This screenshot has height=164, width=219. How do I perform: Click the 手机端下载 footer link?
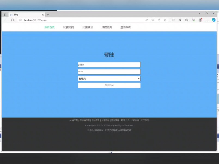pos(85,120)
